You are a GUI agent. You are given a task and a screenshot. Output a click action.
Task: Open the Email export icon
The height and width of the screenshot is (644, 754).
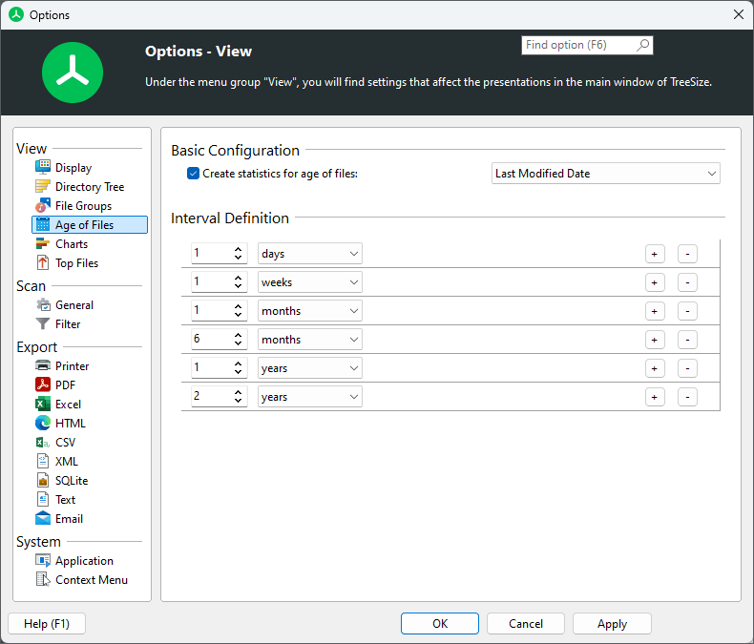pos(43,519)
